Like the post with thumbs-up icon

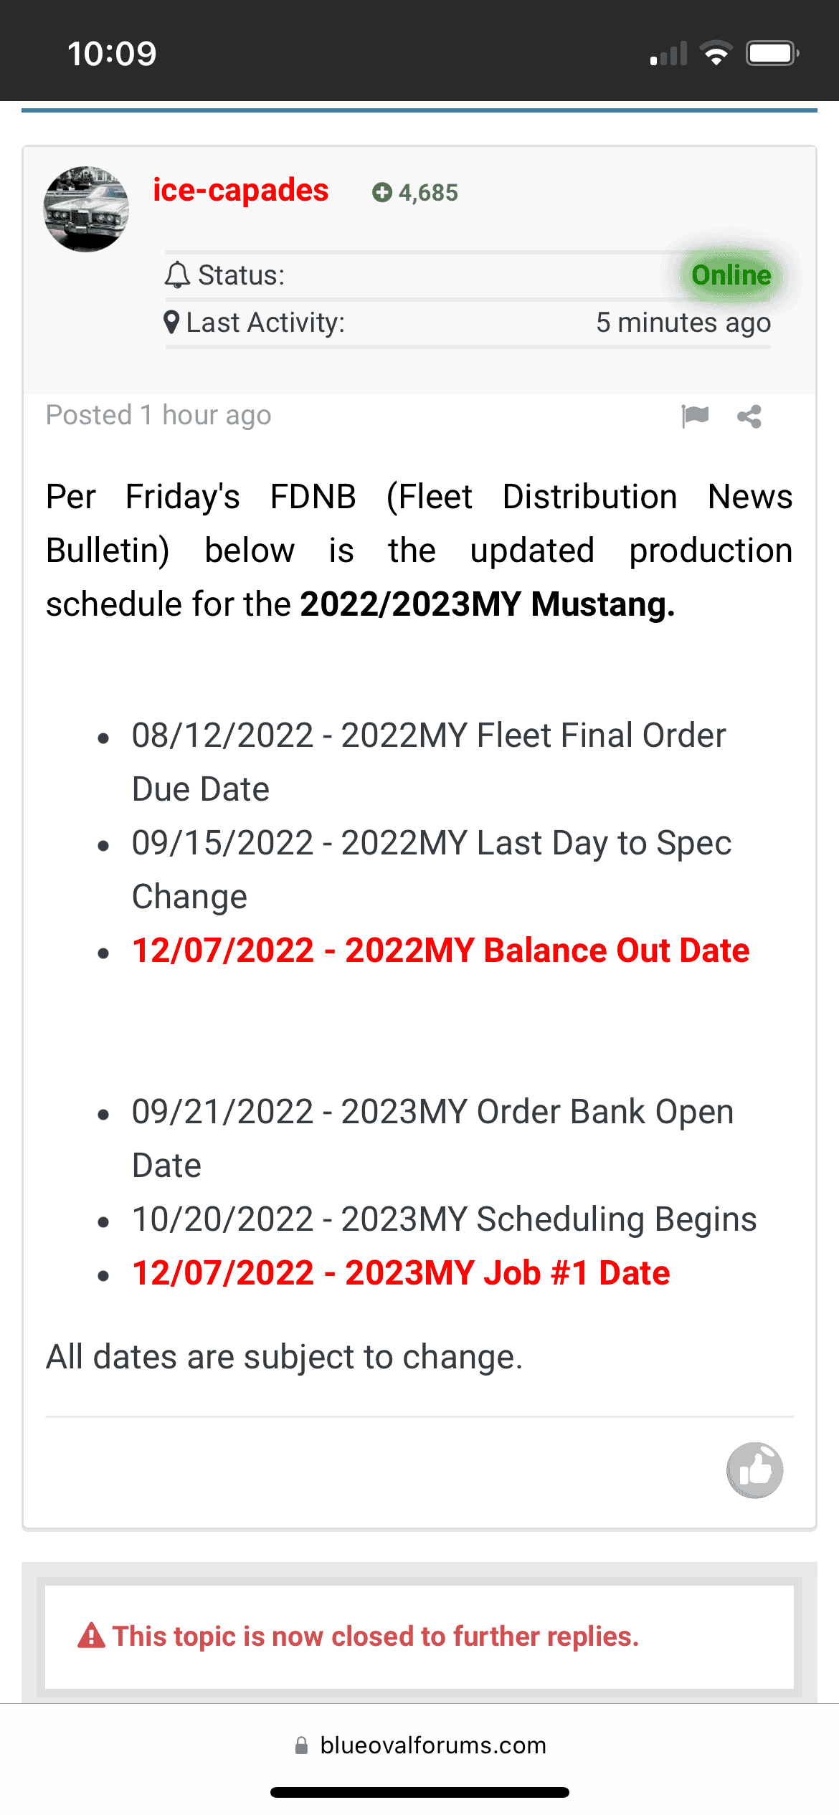(x=754, y=1470)
